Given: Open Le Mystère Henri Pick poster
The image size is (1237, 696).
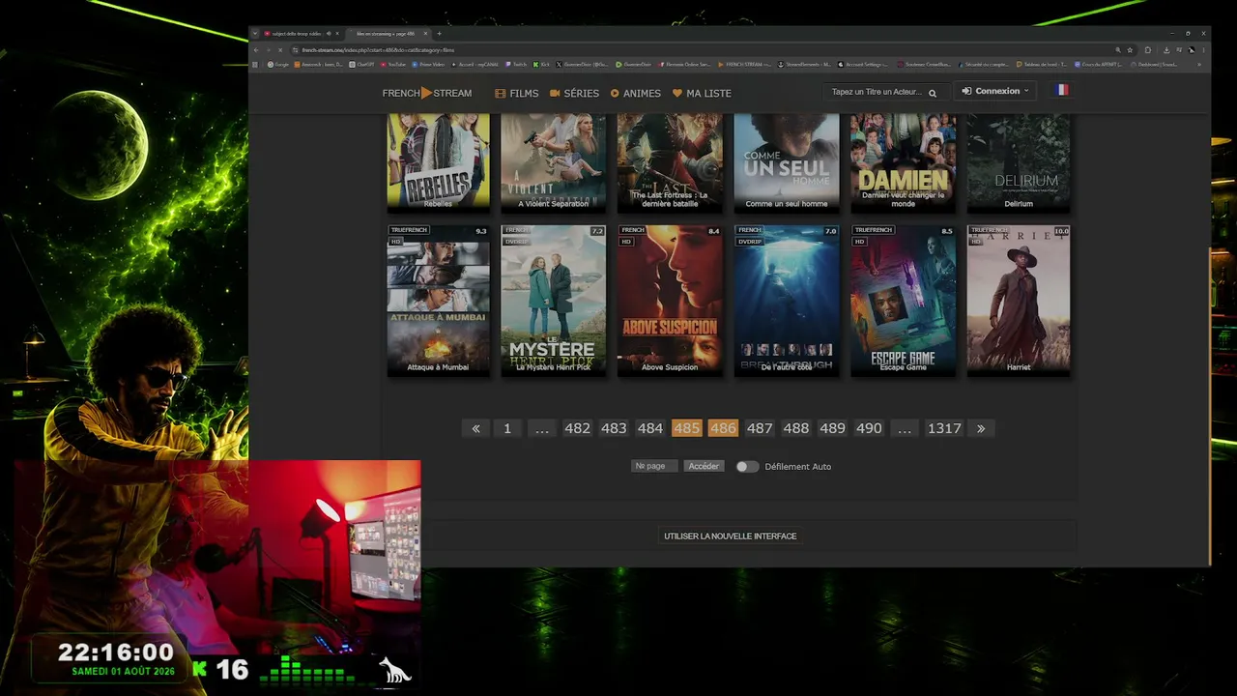Looking at the screenshot, I should click(x=554, y=300).
